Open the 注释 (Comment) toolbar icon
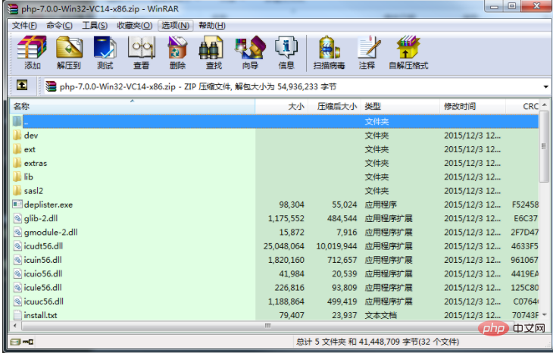The height and width of the screenshot is (353, 553). (x=367, y=52)
